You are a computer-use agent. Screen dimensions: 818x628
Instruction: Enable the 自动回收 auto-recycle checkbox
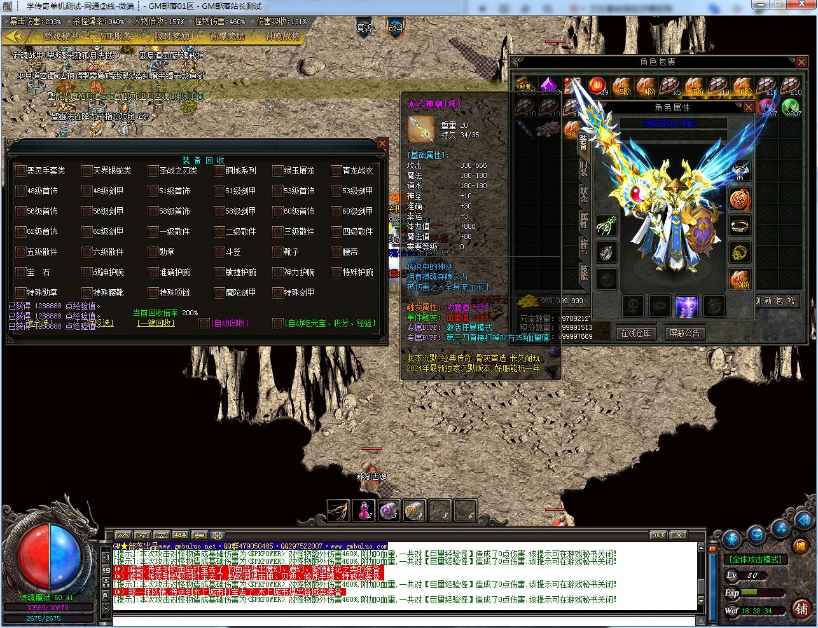click(204, 324)
